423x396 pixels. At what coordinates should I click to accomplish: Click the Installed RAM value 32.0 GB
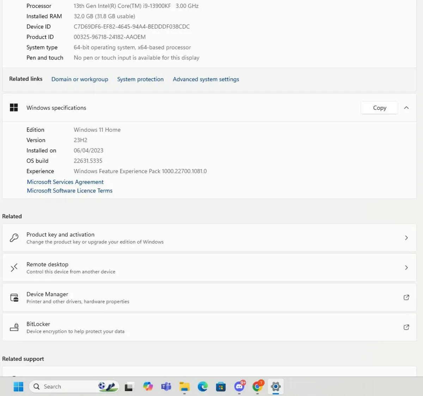point(104,16)
